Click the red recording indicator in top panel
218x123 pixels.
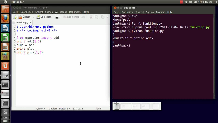coord(181,2)
